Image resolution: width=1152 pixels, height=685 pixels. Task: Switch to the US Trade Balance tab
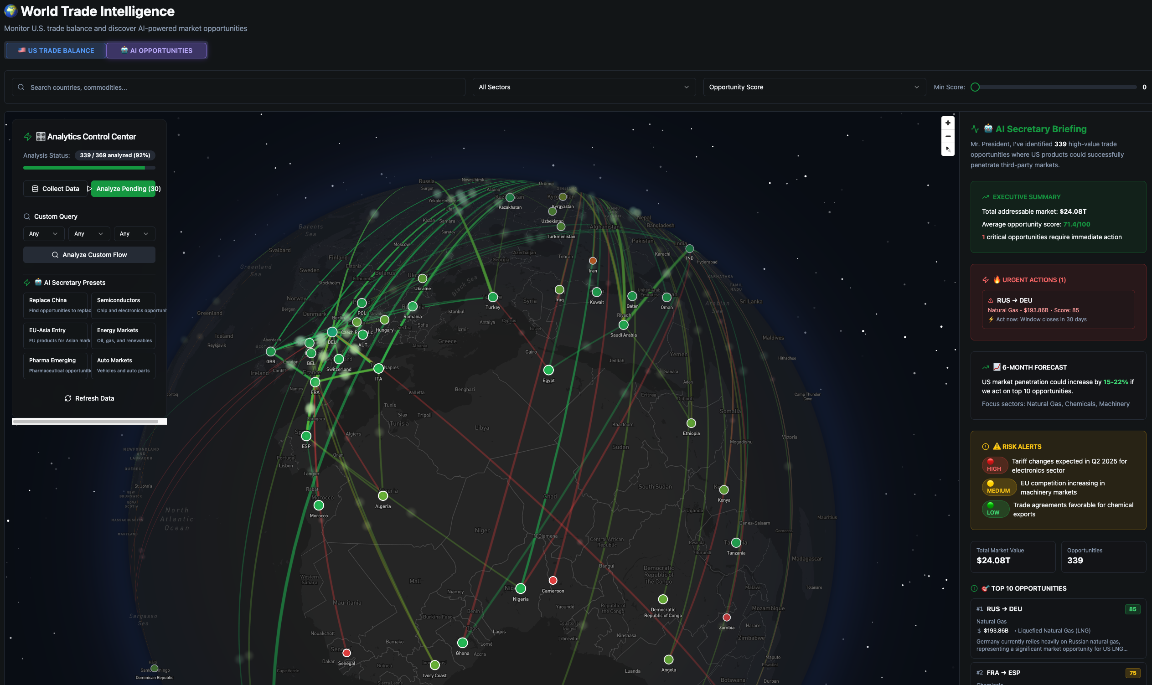tap(55, 50)
